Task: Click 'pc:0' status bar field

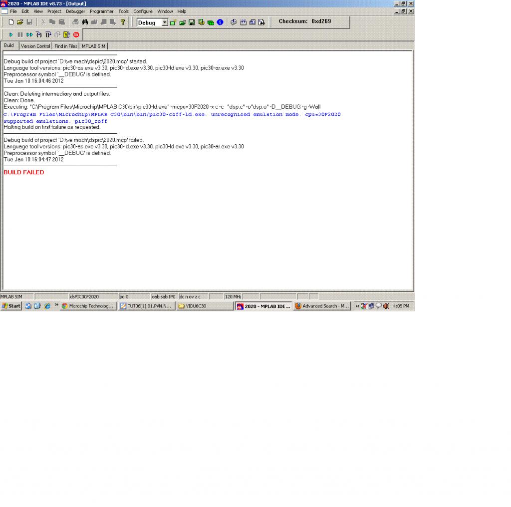Action: pos(134,296)
